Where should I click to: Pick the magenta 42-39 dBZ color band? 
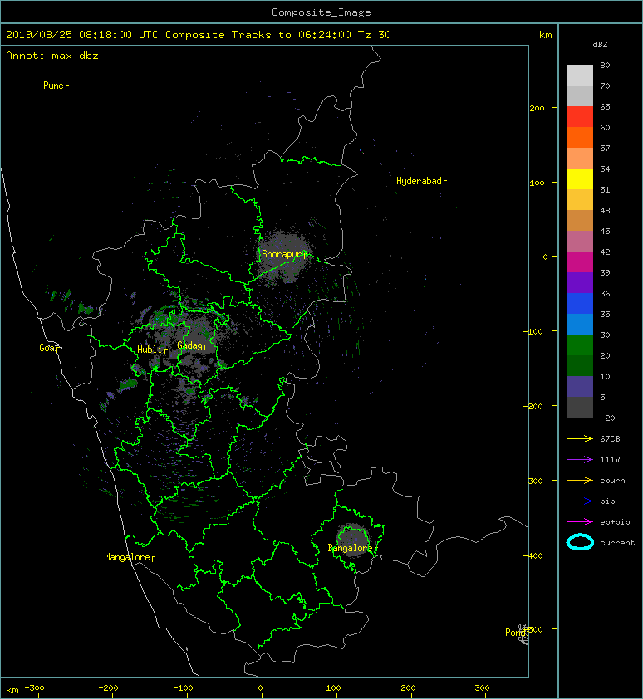580,262
